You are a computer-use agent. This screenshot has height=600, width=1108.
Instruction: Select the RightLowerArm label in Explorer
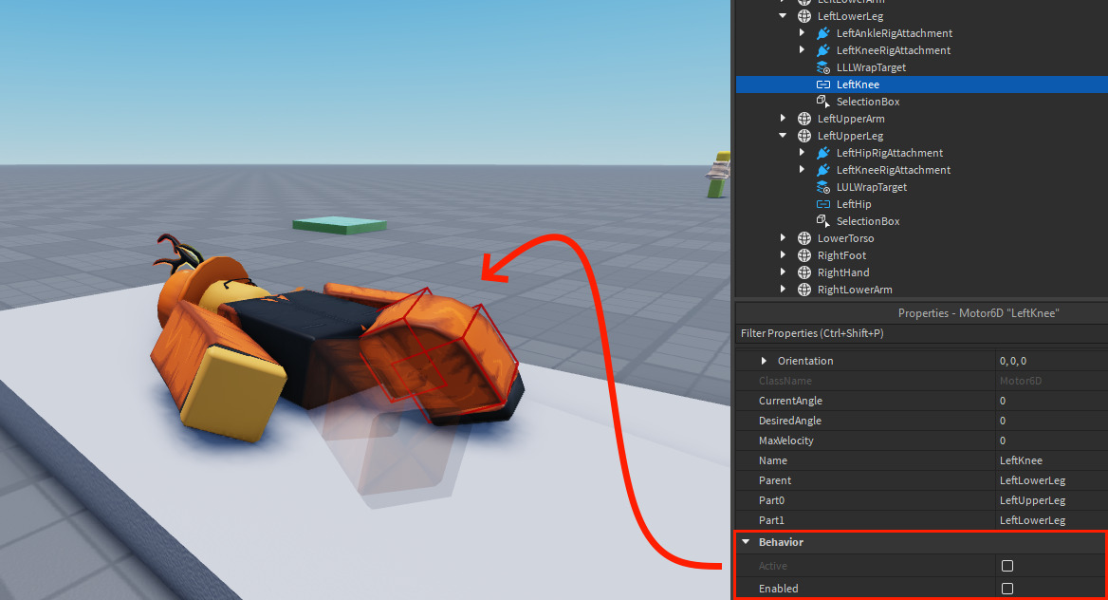[x=855, y=290]
